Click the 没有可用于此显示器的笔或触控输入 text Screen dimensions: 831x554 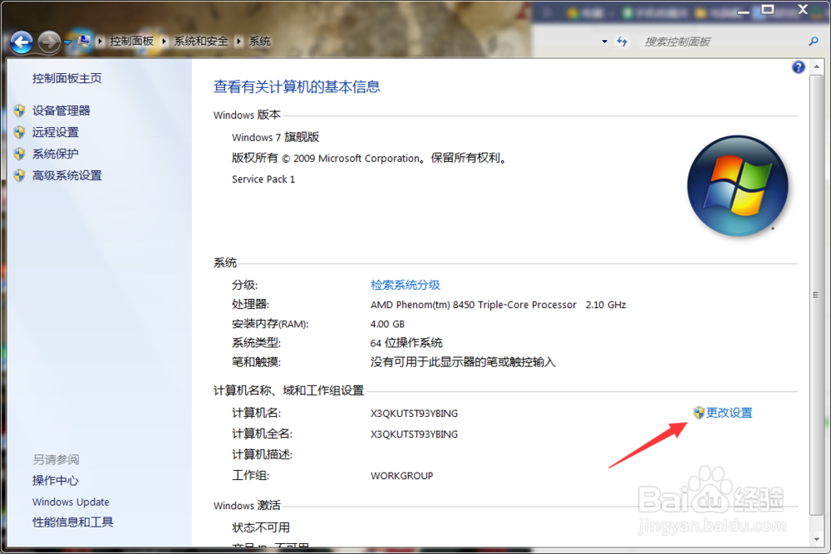pyautogui.click(x=463, y=362)
